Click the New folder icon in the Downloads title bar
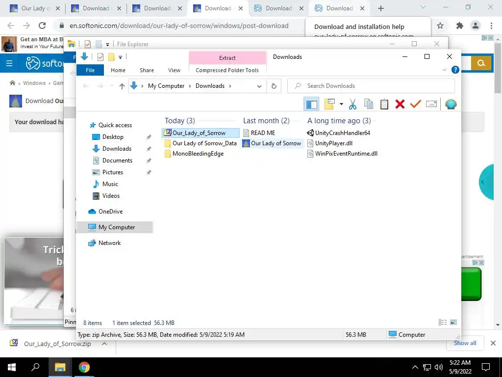Viewport: 502px width, 377px height. tap(111, 57)
